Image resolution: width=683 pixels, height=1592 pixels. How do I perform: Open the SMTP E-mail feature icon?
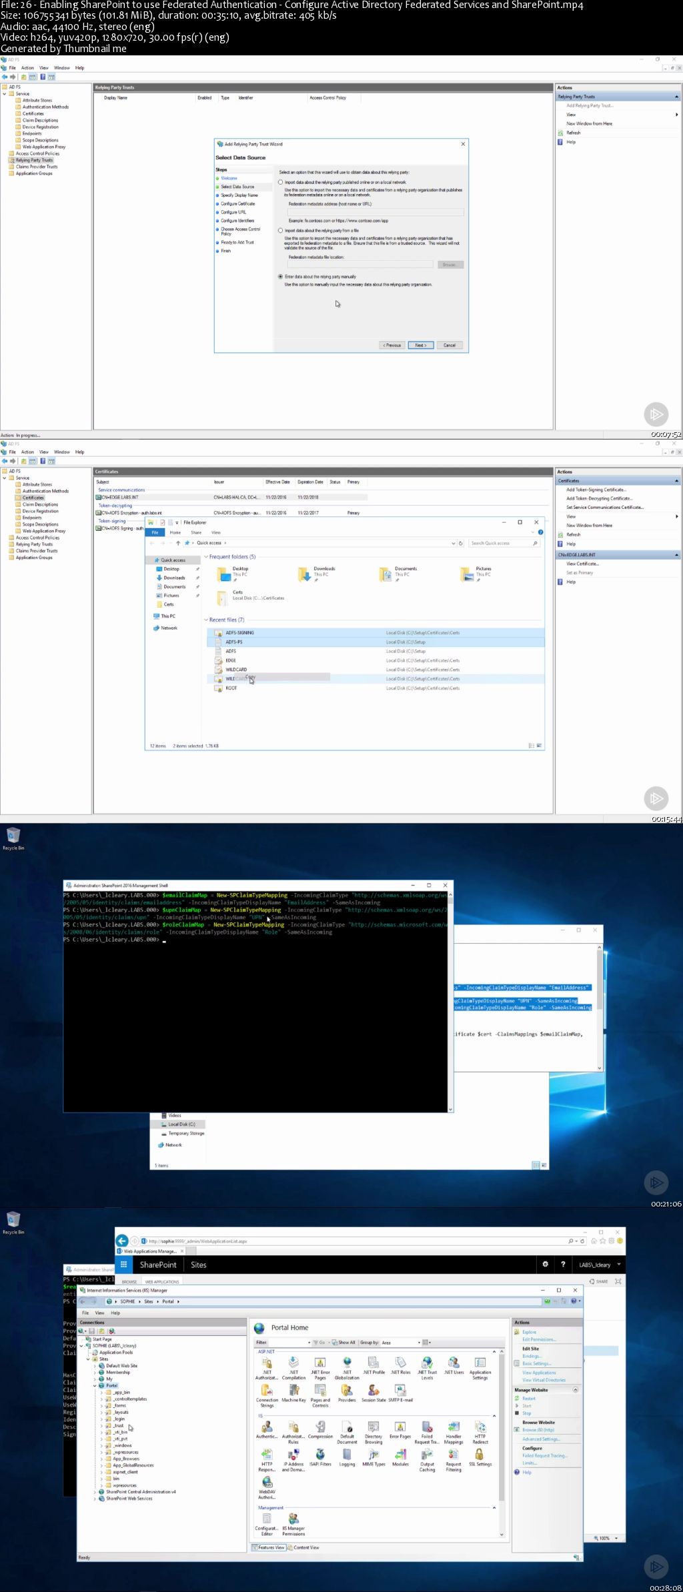[400, 1393]
